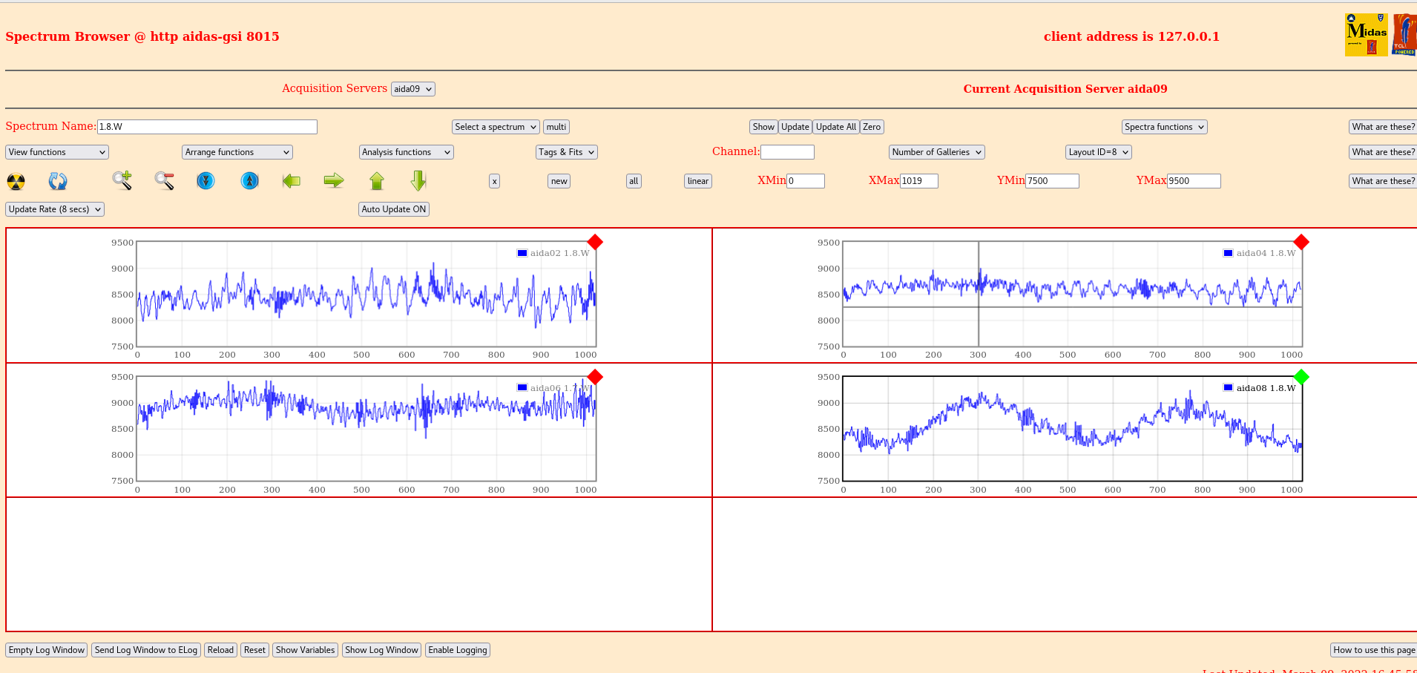Toggle the Auto Update ON button

coord(394,209)
